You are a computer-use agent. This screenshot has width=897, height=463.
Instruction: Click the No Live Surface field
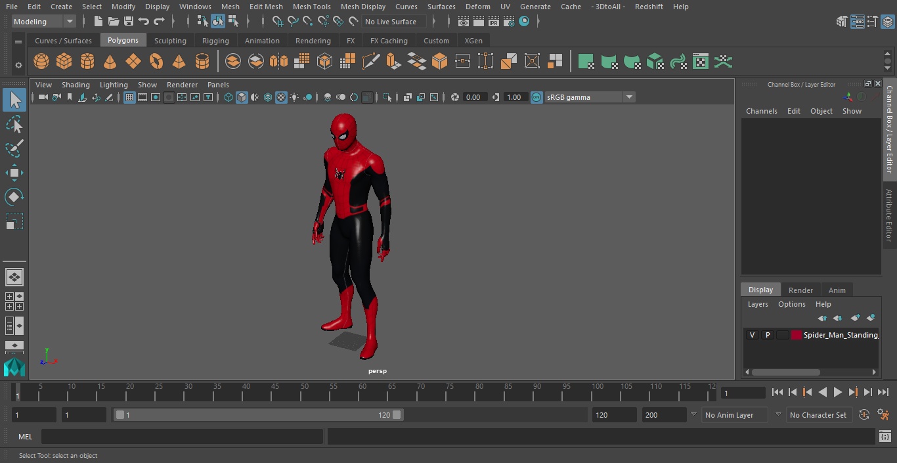click(394, 22)
